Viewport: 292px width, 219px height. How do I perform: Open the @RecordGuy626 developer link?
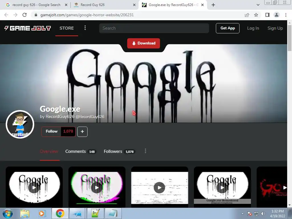[90, 117]
